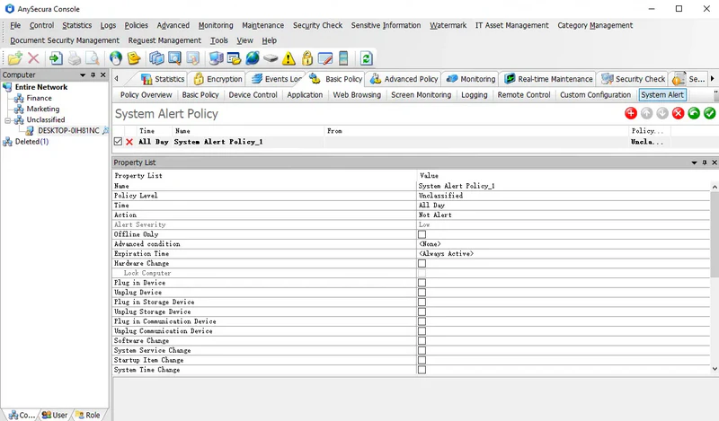Open the Policies menu
This screenshot has width=719, height=421.
tap(137, 25)
